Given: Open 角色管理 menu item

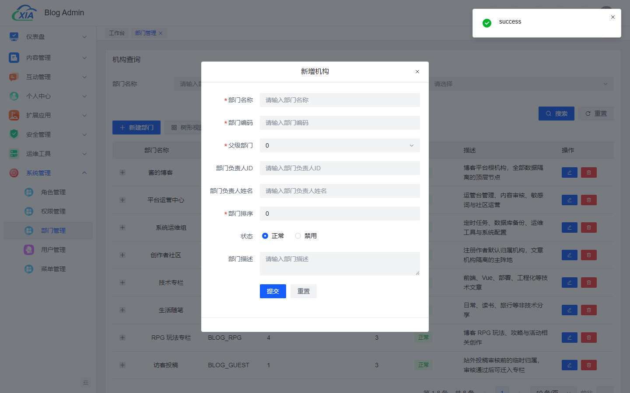Looking at the screenshot, I should pyautogui.click(x=48, y=192).
